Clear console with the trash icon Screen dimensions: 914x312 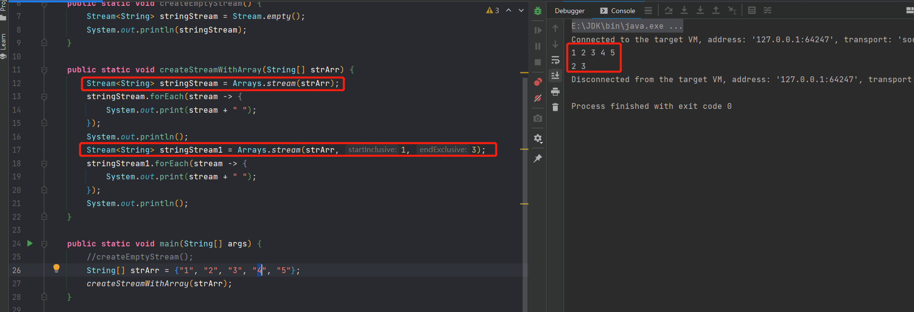(555, 107)
